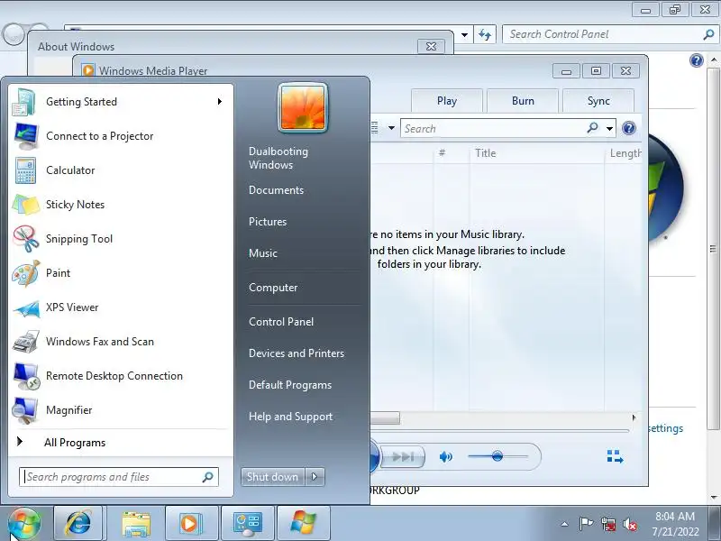721x541 pixels.
Task: Switch to Control Panel taskbar icon
Action: coord(248,523)
